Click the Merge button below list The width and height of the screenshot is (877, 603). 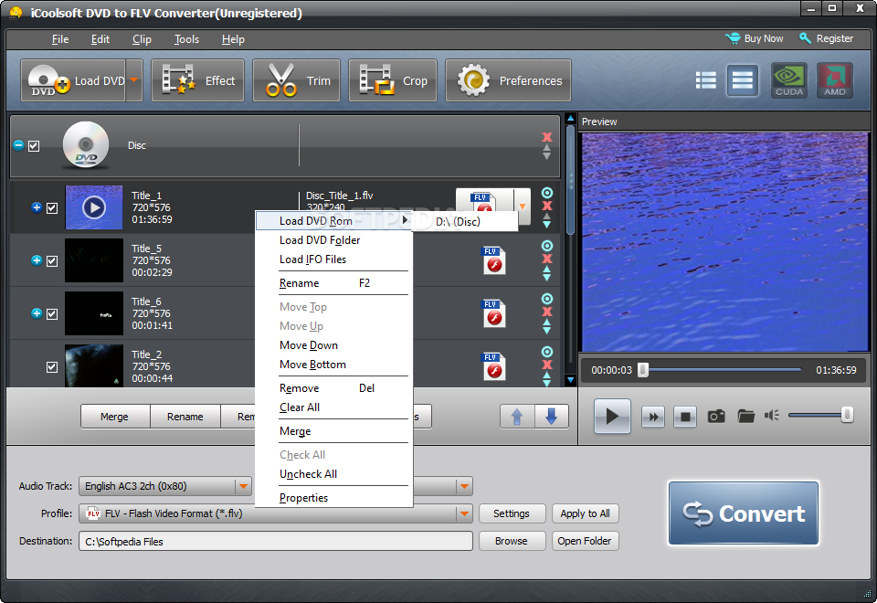pyautogui.click(x=115, y=417)
